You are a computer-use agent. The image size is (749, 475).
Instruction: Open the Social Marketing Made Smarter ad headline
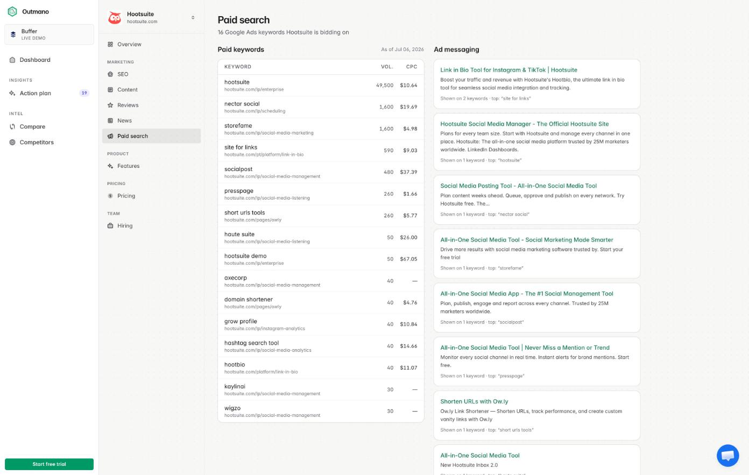527,240
